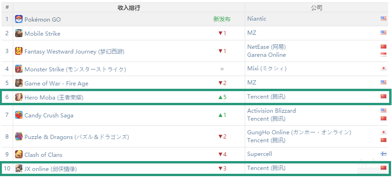Select the Fantasy Westward Journey icon
The image size is (392, 178).
(19, 51)
